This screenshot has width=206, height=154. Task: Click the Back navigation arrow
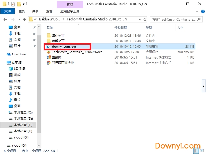[x=5, y=20]
